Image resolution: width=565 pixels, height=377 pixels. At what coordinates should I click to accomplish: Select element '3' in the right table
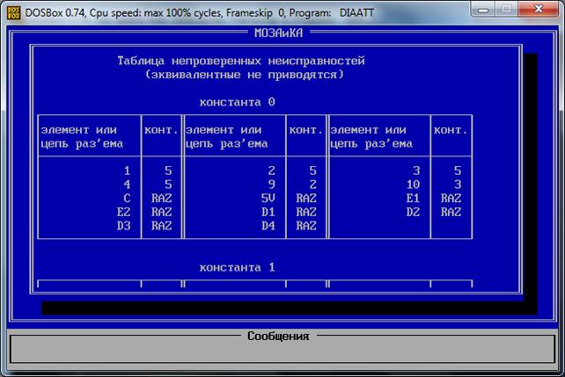(416, 170)
